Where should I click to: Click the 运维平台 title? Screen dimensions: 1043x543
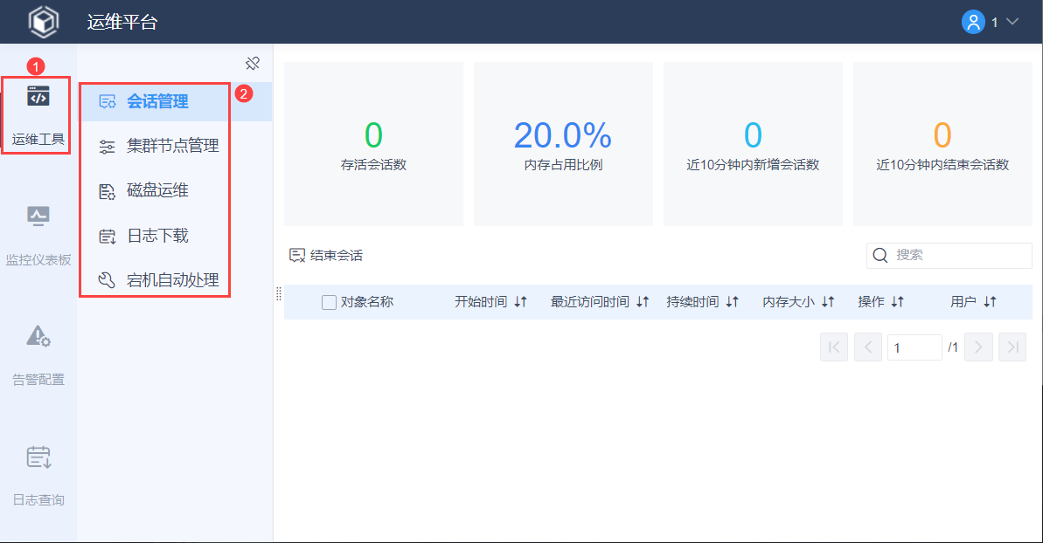click(122, 22)
